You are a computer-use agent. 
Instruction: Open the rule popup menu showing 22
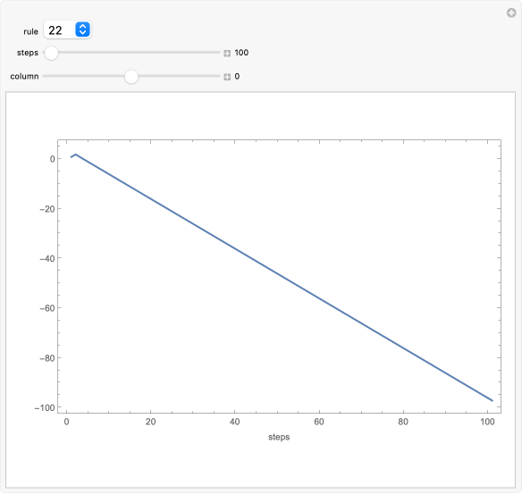pos(67,30)
